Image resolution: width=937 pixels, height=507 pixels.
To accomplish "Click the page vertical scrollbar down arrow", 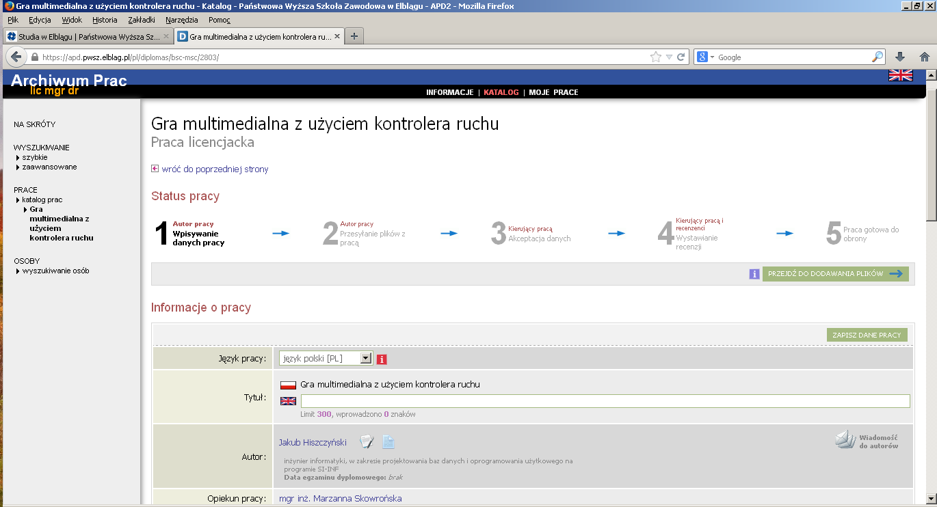I will point(931,498).
